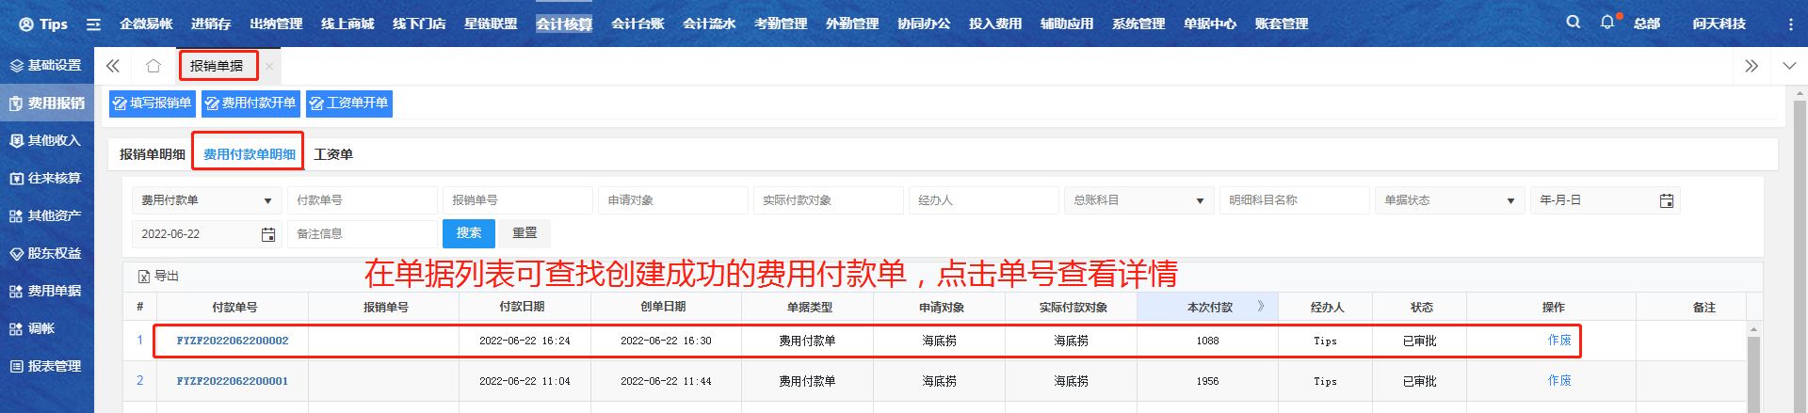Viewport: 1808px width, 413px height.
Task: Click amount cell 1088
Action: pos(1207,341)
